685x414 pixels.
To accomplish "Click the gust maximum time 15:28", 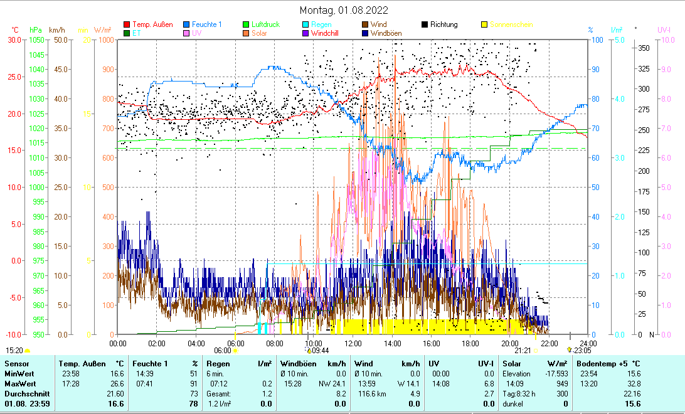I will 293,384.
